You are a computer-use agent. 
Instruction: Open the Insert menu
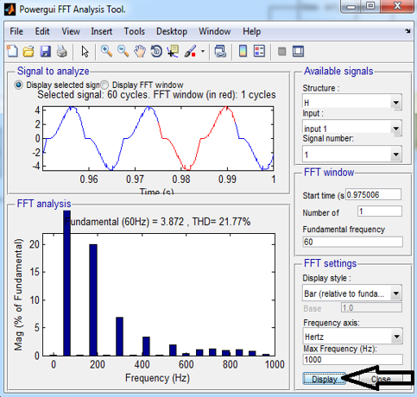point(102,31)
